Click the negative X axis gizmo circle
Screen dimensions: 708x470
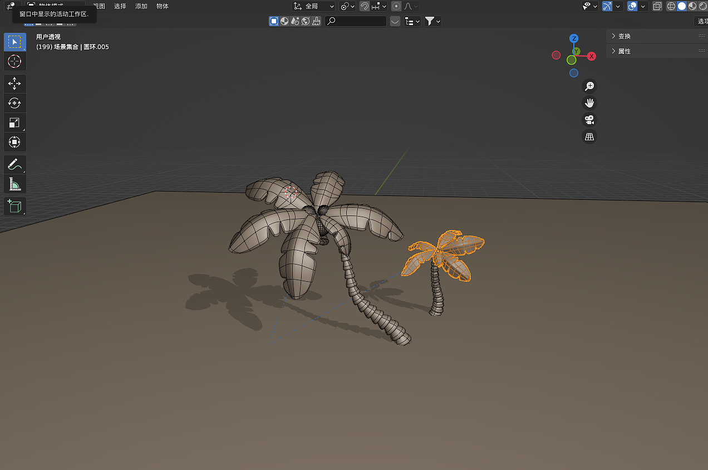[556, 55]
